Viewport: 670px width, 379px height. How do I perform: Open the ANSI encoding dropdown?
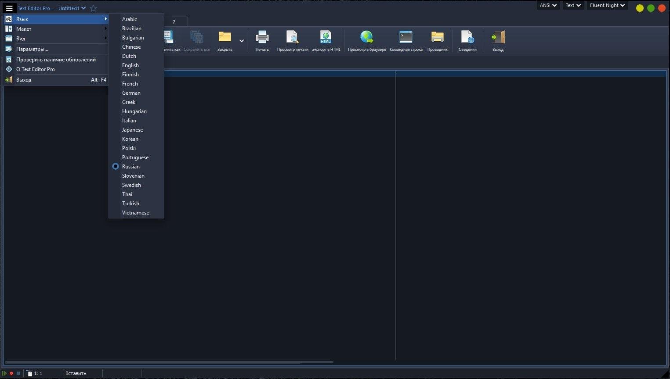point(548,5)
